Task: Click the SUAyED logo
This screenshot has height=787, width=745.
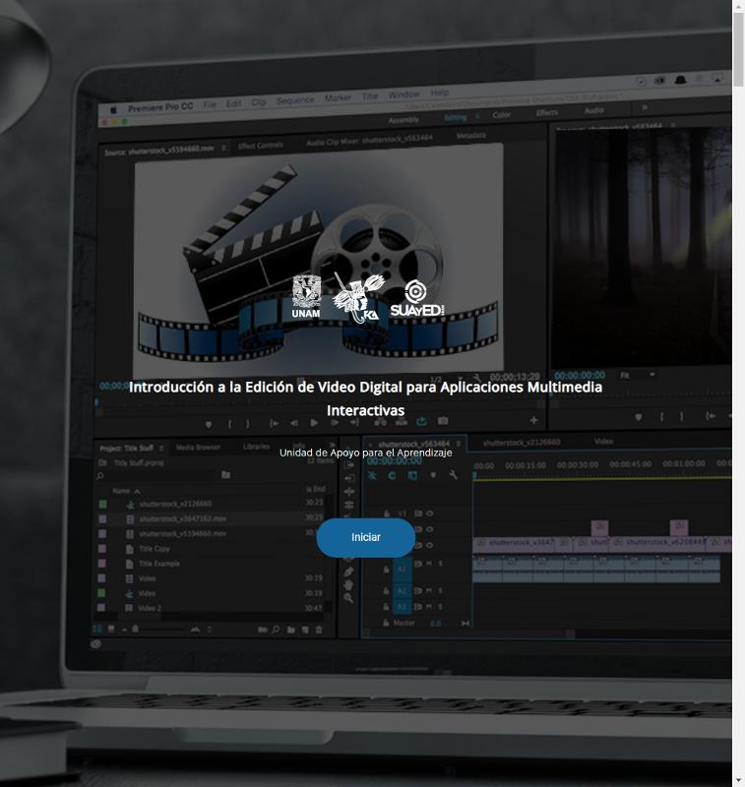Action: click(x=417, y=299)
